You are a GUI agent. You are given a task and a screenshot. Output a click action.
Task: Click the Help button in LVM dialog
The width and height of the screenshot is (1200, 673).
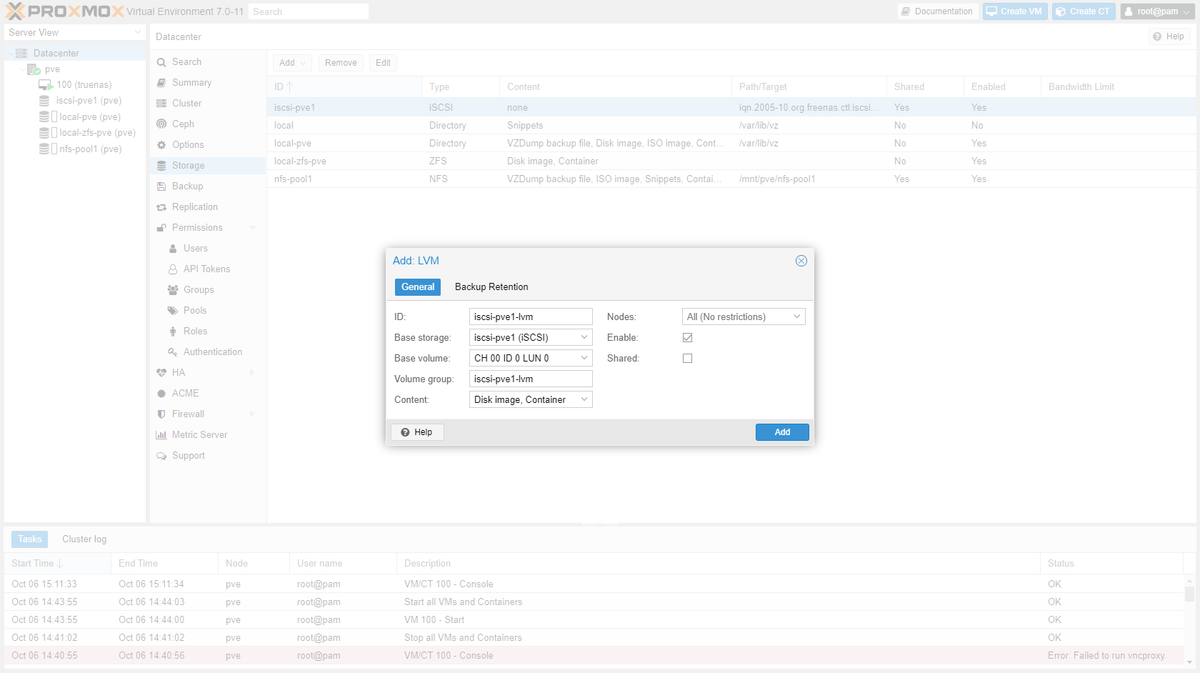[417, 432]
